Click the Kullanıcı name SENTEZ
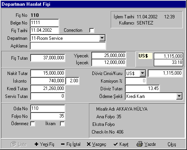The width and height of the screenshot is (187, 150). [x=145, y=23]
